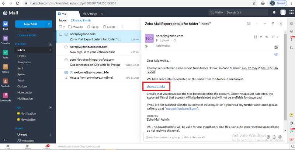Click the Reply arrow icon
The image size is (295, 150).
click(261, 37)
